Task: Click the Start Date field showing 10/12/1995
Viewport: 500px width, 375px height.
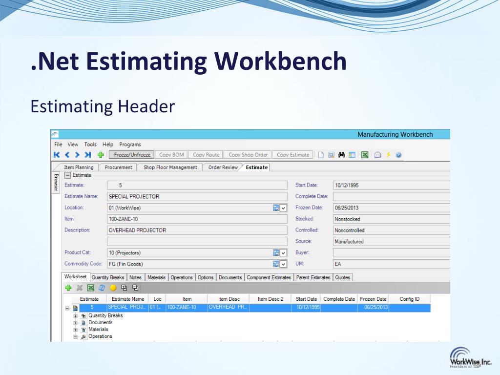Action: (391, 185)
